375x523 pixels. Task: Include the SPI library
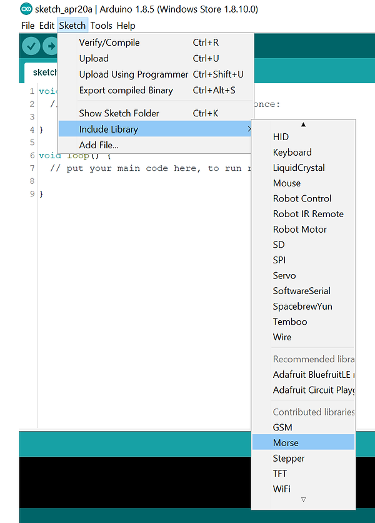303,260
